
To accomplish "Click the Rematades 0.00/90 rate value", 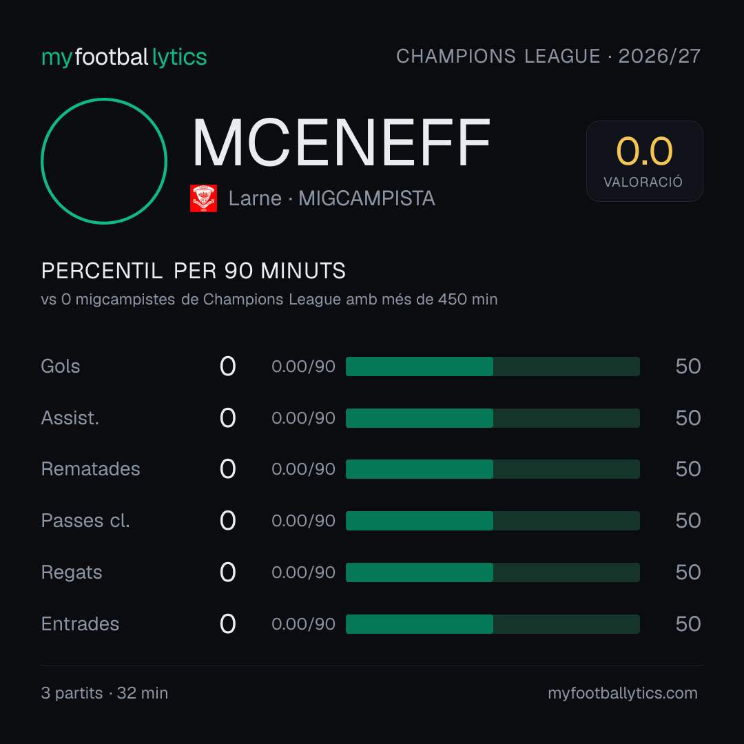I will click(303, 469).
